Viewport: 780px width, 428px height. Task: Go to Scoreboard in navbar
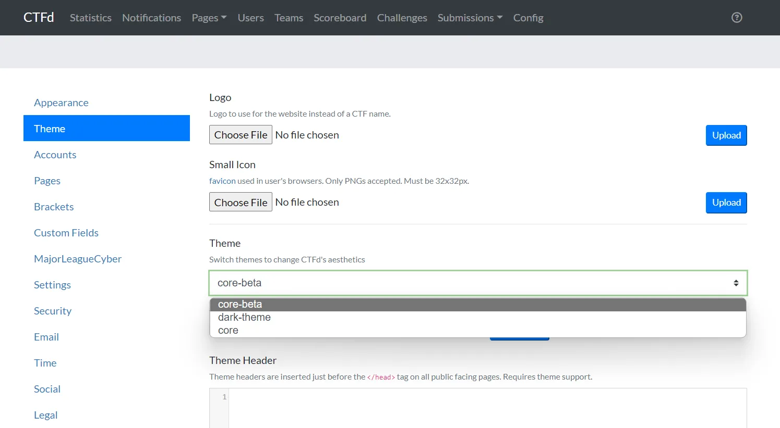pos(340,18)
